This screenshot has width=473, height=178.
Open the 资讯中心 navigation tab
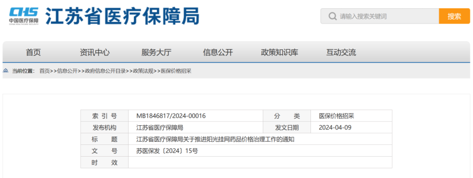point(95,52)
